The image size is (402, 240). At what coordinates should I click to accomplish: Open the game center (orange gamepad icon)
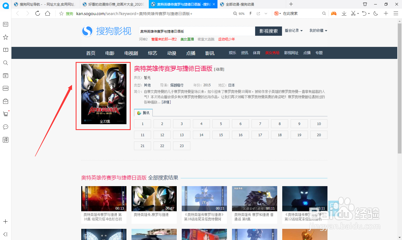tap(334, 13)
